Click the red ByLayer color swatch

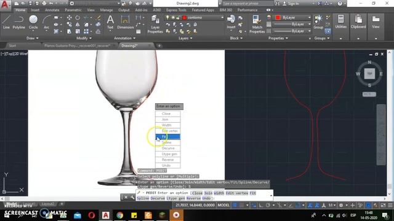278,18
